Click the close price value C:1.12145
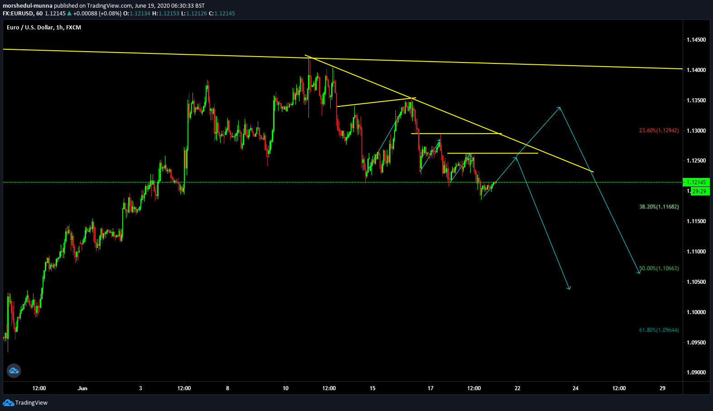This screenshot has height=411, width=713. 222,14
